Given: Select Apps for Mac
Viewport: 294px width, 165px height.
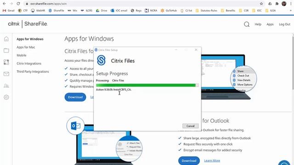Looking at the screenshot, I should click(26, 47).
